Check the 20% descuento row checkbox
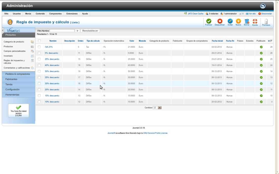Viewport: 279px width, 174px height. pyautogui.click(x=39, y=90)
